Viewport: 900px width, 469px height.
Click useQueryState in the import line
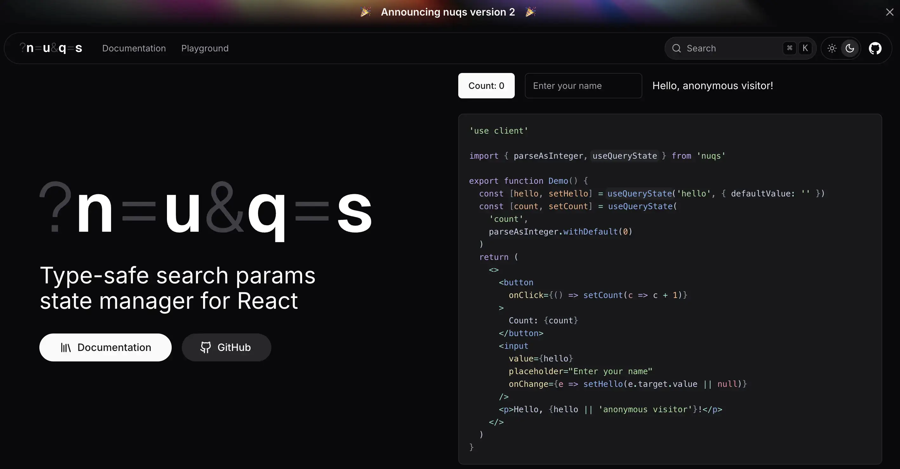click(625, 156)
